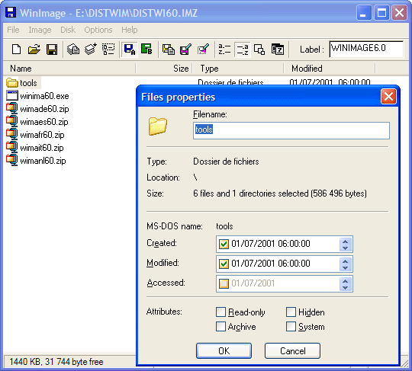Click the New image toolbar icon
412x371 pixels.
[16, 50]
